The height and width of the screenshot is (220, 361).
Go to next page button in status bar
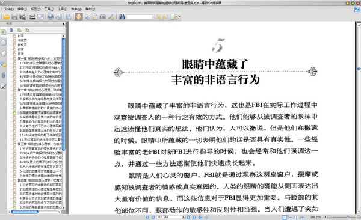[x=188, y=218]
